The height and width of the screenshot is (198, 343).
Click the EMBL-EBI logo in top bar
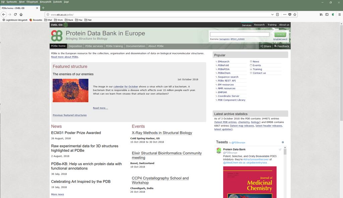coord(59,25)
